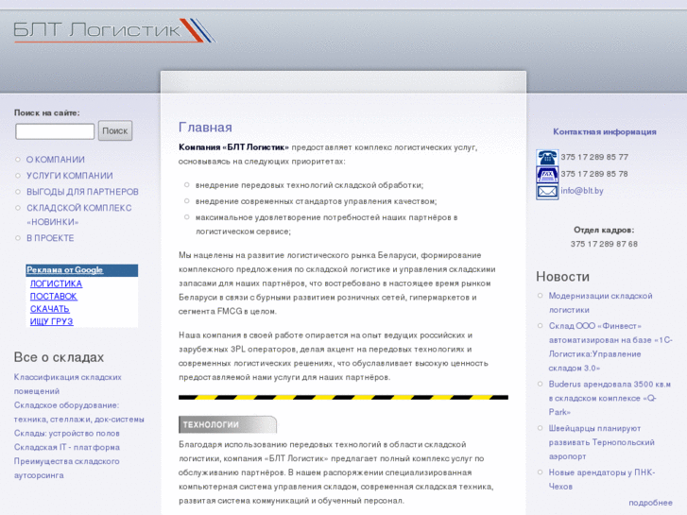Open the ИЩУ ГРУЗ ad link
687x515 pixels.
[x=51, y=321]
